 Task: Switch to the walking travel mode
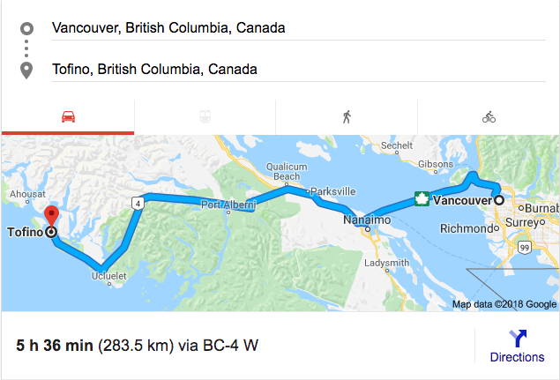(347, 116)
